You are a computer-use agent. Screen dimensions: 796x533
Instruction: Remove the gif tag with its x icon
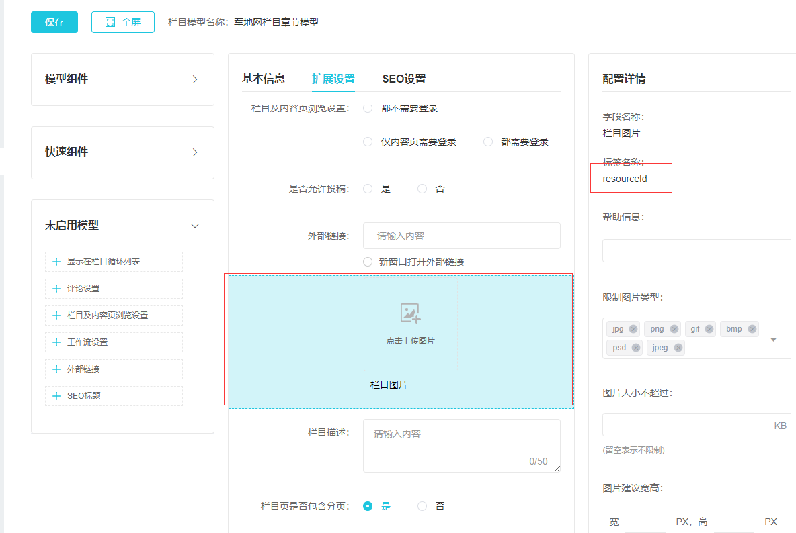(709, 329)
